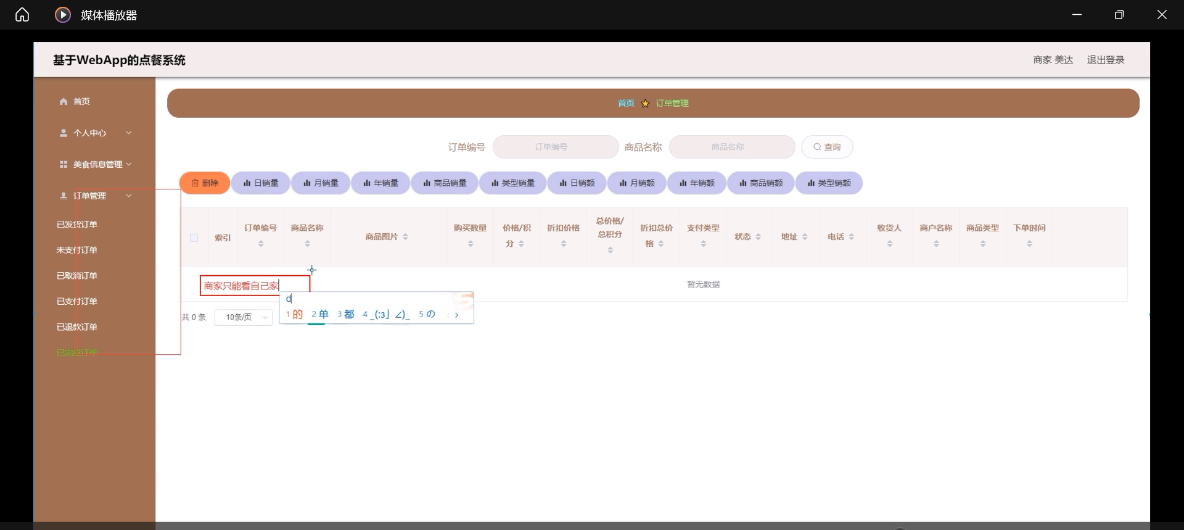Viewport: 1184px width, 530px height.
Task: Click the 暂无数据 empty table text
Action: point(704,284)
